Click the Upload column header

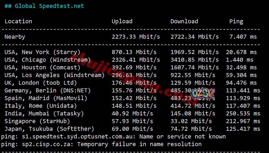122,21
